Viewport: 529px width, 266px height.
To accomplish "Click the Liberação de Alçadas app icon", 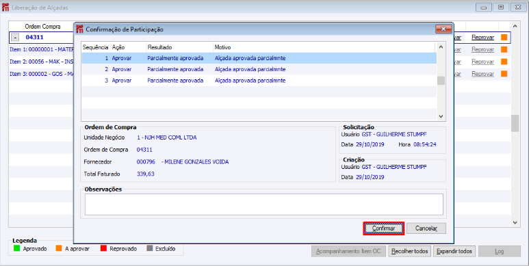I will (x=5, y=8).
